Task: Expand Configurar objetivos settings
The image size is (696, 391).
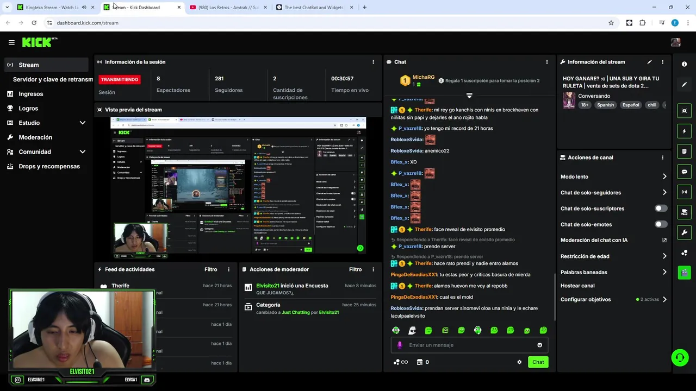Action: [x=664, y=299]
